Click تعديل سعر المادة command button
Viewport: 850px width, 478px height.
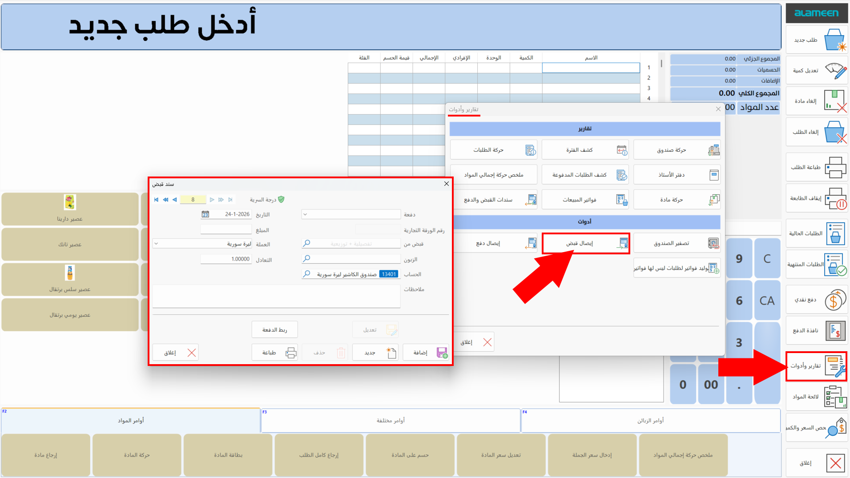point(501,455)
